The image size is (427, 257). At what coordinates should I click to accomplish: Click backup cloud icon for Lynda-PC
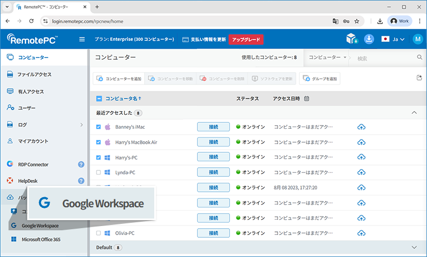coord(361,172)
